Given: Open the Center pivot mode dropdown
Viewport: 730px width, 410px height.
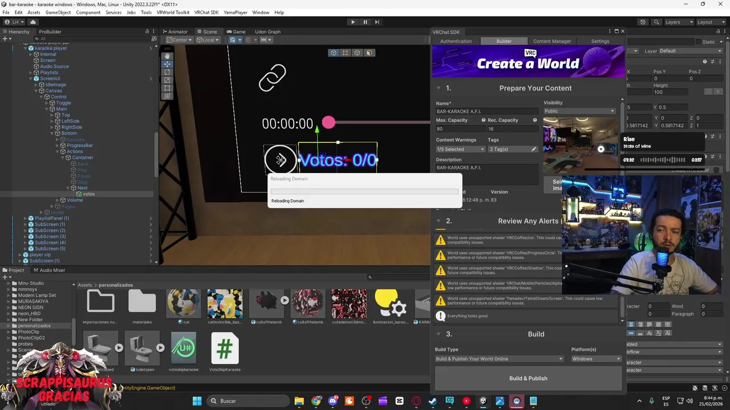Looking at the screenshot, I should 180,40.
